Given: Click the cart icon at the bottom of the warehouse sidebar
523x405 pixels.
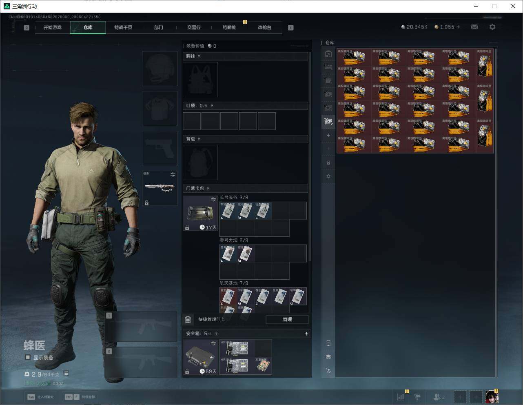Looking at the screenshot, I should pyautogui.click(x=328, y=371).
